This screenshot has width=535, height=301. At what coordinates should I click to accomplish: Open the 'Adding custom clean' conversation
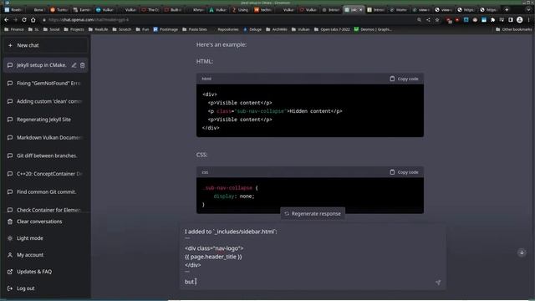click(45, 101)
